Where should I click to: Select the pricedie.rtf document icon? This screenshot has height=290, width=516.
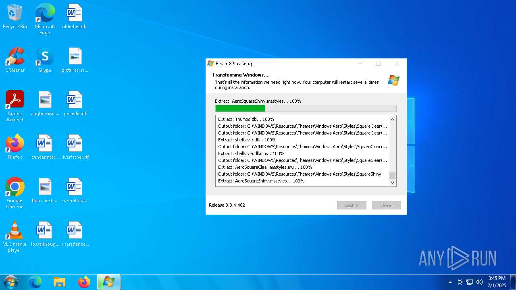[x=75, y=104]
